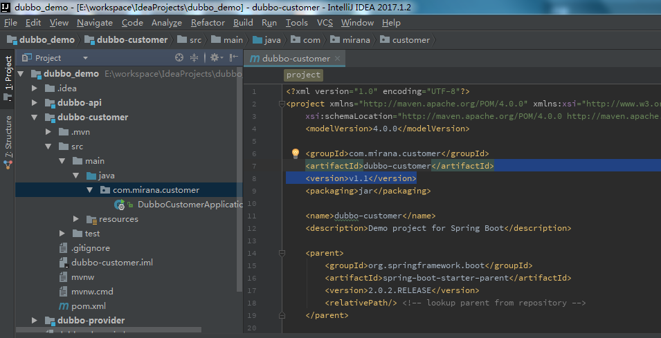The height and width of the screenshot is (338, 661).
Task: Click fold end marker at line 19
Action: coord(282,315)
